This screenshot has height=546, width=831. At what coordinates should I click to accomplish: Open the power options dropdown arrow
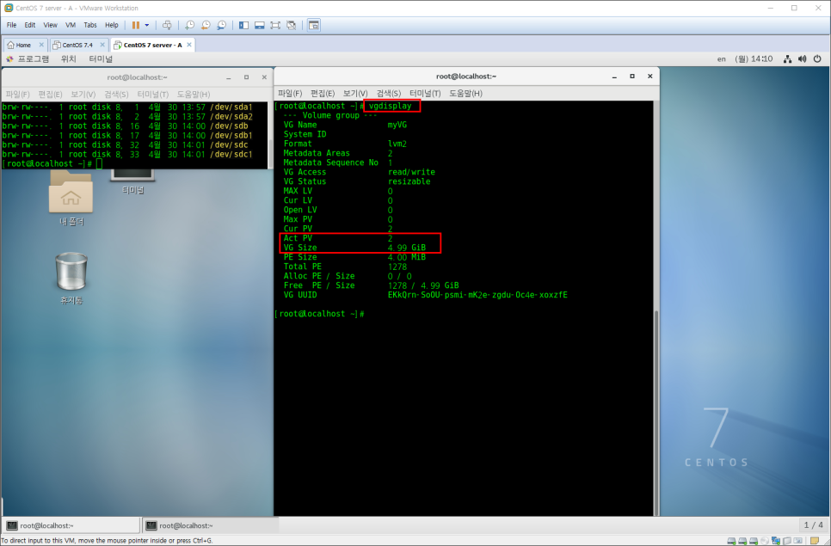click(147, 25)
